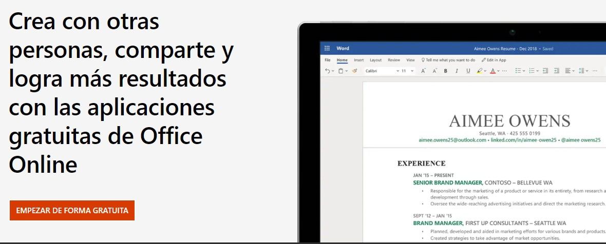Image resolution: width=606 pixels, height=244 pixels.
Task: Toggle Bold formatting
Action: pos(446,71)
